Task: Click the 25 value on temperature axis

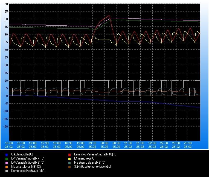Action: point(6,57)
